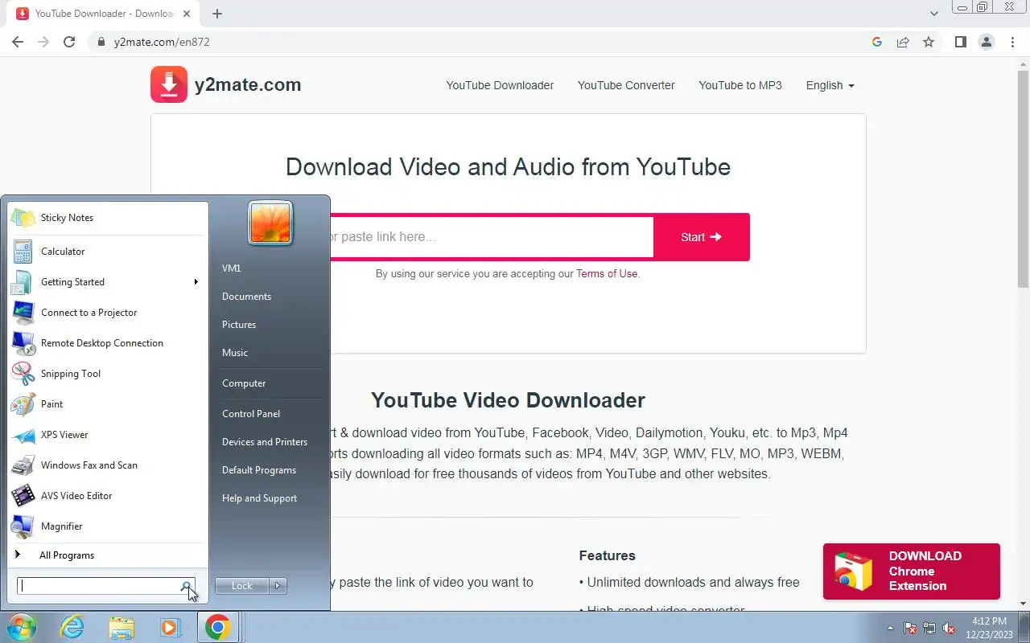Click the Chrome address bar URL
1030x643 pixels.
click(162, 42)
